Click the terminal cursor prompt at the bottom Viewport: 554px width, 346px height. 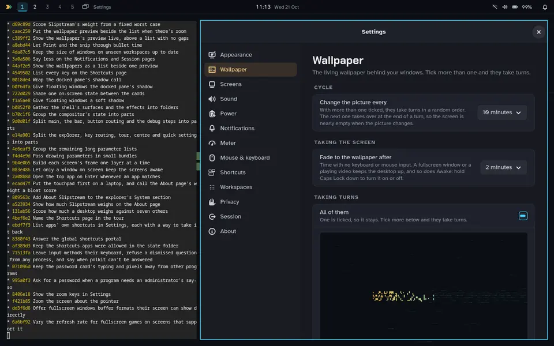pyautogui.click(x=8, y=336)
